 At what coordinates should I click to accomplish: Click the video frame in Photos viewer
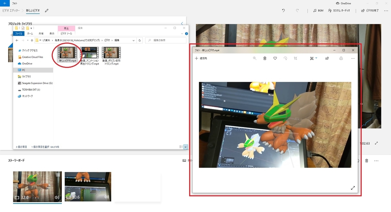pyautogui.click(x=275, y=125)
